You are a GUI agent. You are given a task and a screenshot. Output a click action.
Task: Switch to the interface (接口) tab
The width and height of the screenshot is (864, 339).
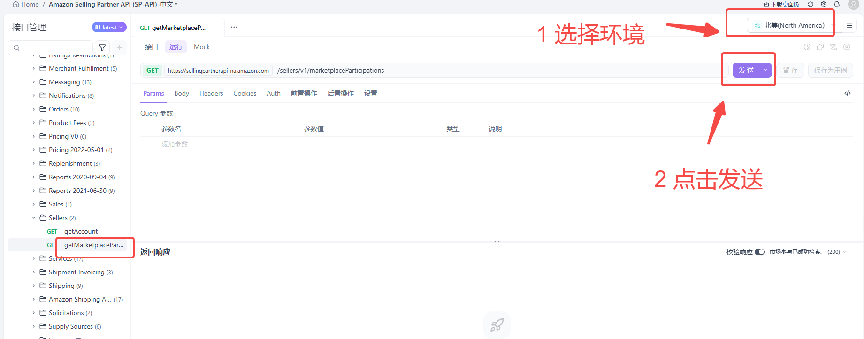(x=152, y=47)
